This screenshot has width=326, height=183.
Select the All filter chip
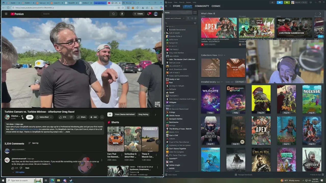110,114
